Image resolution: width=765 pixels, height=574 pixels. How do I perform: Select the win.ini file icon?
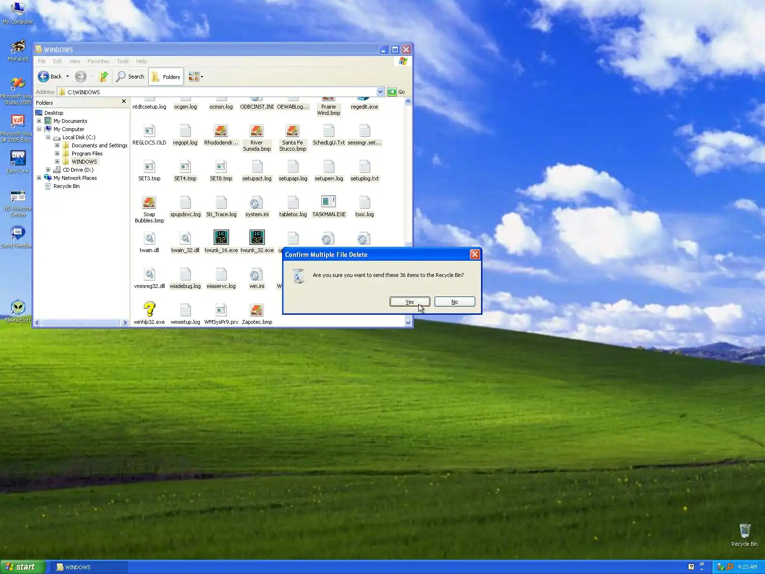point(257,274)
